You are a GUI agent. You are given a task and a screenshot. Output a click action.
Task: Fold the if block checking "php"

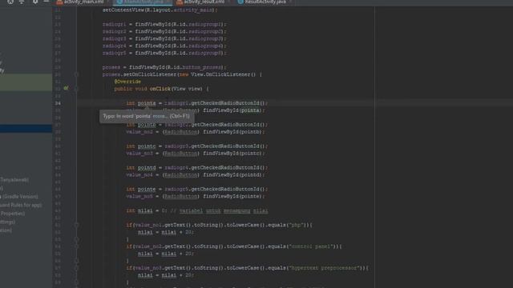coord(76,225)
